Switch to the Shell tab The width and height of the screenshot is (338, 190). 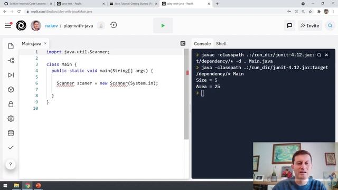point(221,44)
